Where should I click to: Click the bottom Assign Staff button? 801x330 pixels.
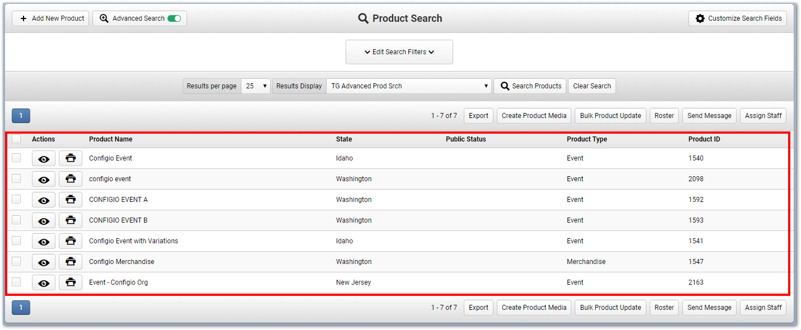[x=763, y=308]
